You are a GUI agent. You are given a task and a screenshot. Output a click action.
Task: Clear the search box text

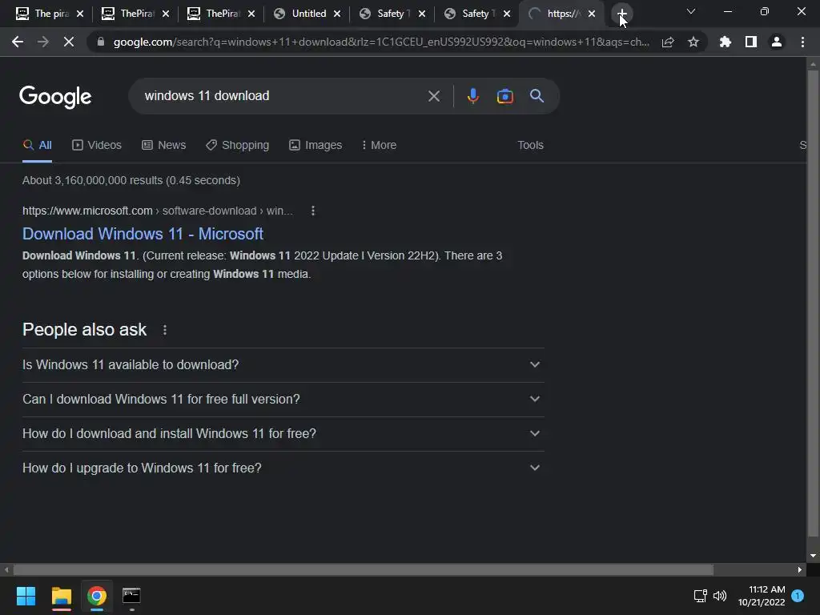pyautogui.click(x=433, y=96)
